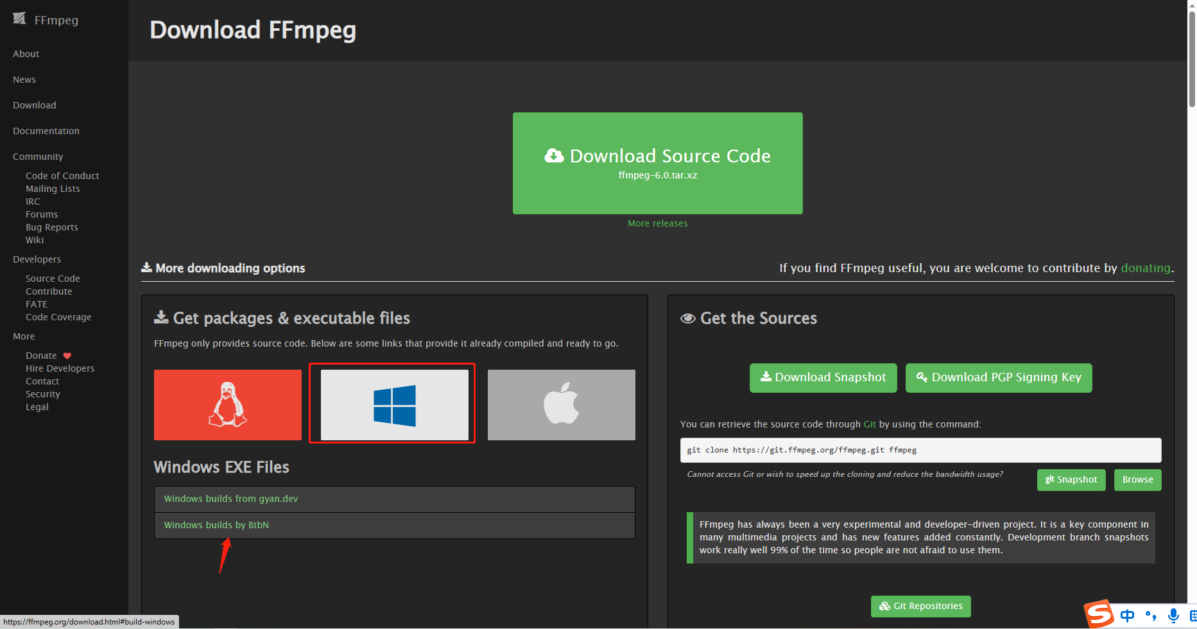Toggle the Chinese input mode indicator

pos(1127,616)
